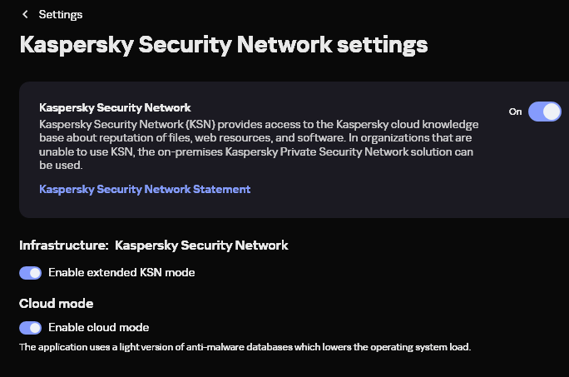Viewport: 569px width, 377px height.
Task: Go back via the Settings label
Action: pyautogui.click(x=61, y=14)
